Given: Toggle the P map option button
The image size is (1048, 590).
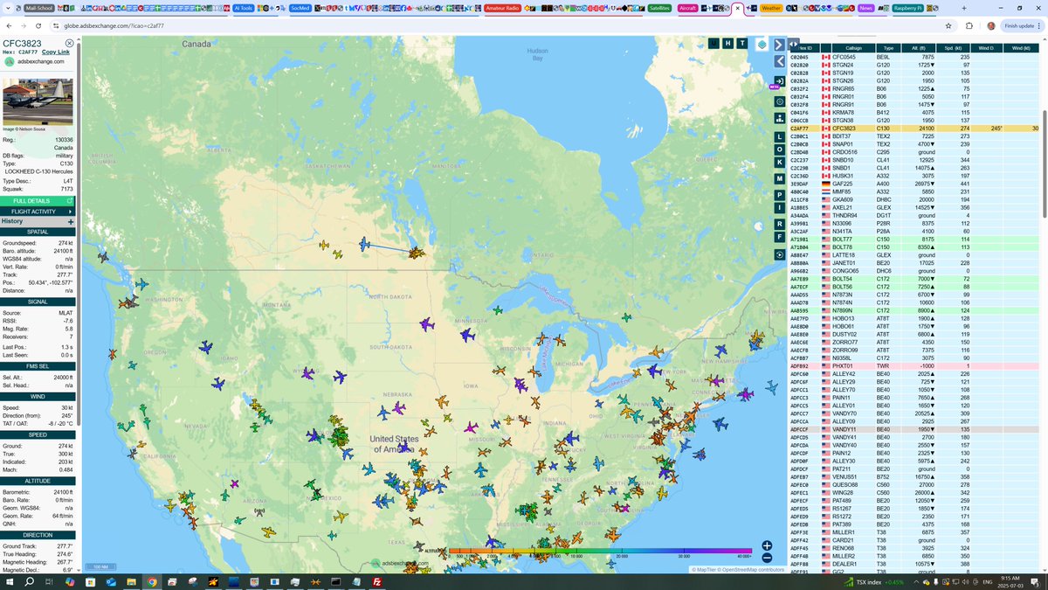Looking at the screenshot, I should tap(780, 194).
